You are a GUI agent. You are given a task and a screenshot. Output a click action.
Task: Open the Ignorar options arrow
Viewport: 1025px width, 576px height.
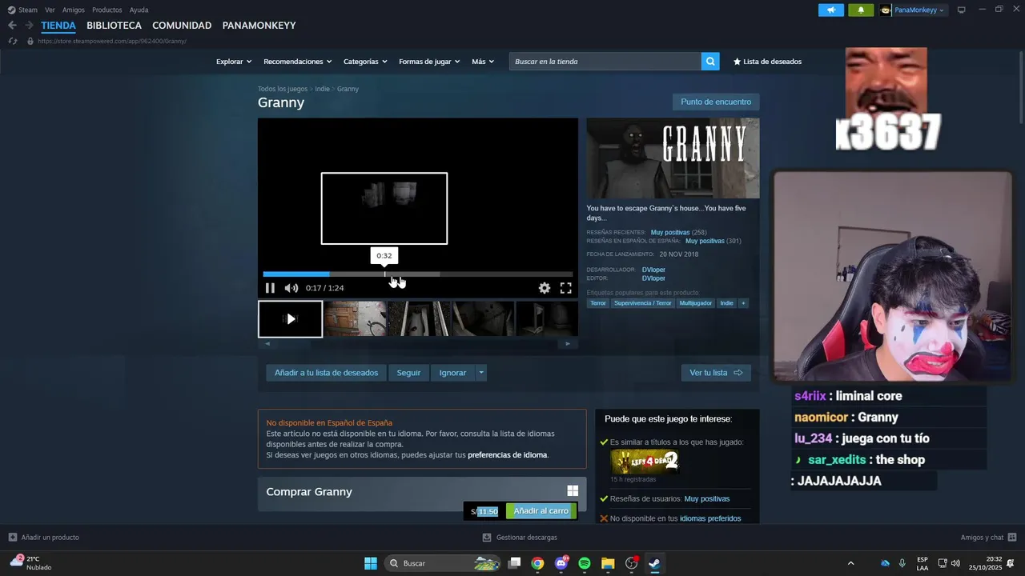(x=481, y=373)
